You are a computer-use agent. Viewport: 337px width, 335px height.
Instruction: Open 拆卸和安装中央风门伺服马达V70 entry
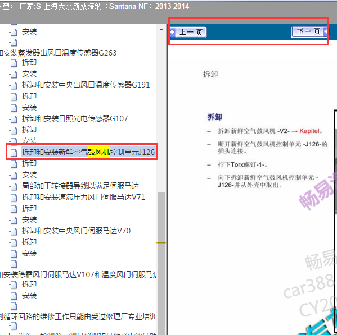[76, 231]
